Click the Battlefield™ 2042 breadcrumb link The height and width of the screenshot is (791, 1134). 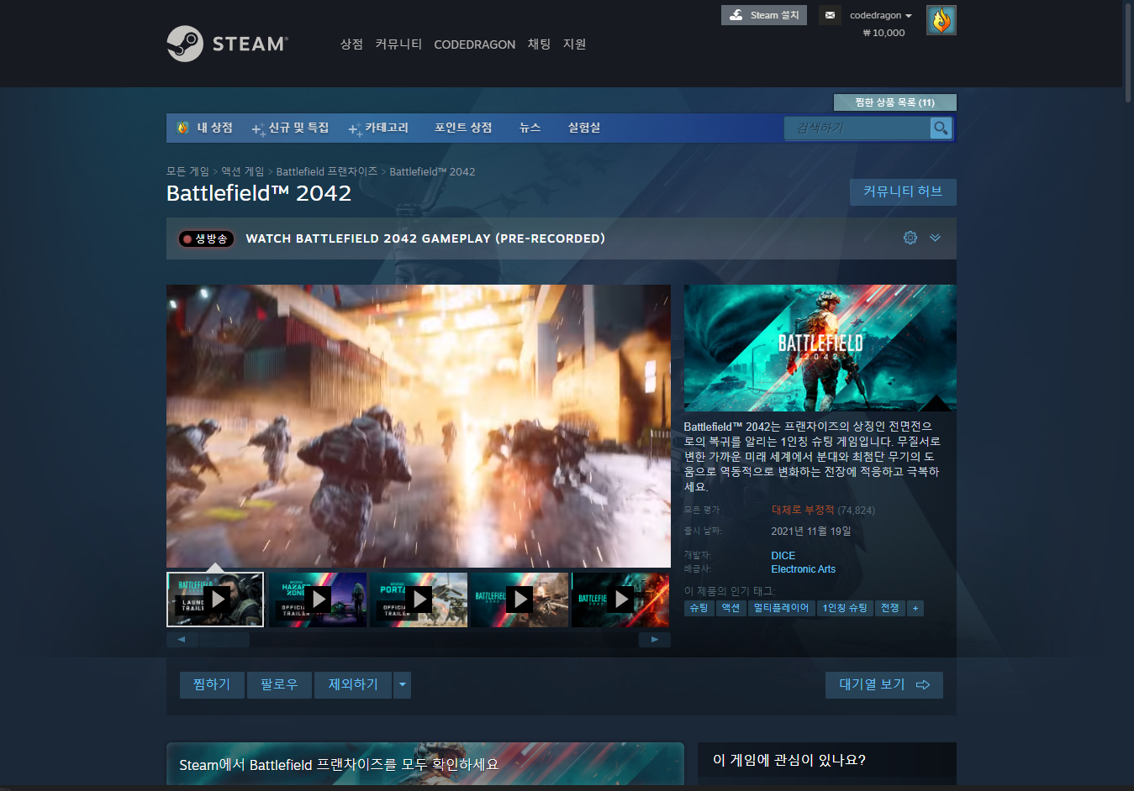click(x=432, y=171)
